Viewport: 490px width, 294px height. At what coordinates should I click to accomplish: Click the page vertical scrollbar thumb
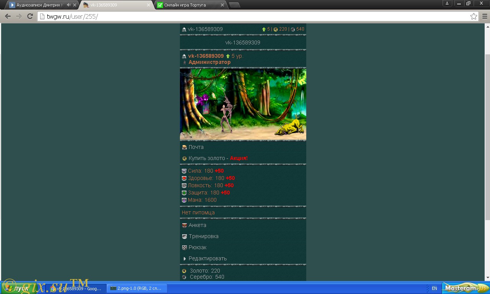(487, 137)
